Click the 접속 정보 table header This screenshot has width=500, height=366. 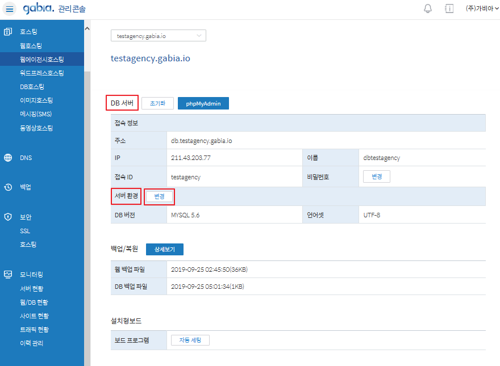[298, 123]
